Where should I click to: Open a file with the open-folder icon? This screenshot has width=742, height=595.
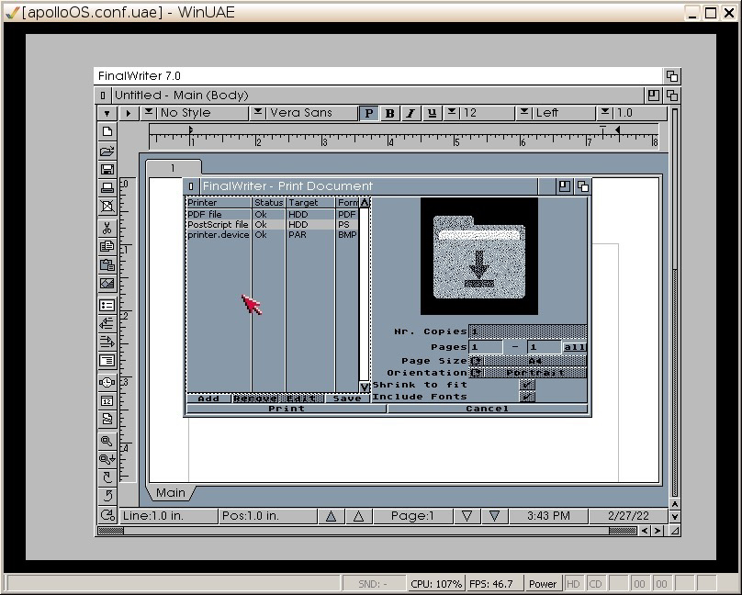107,151
